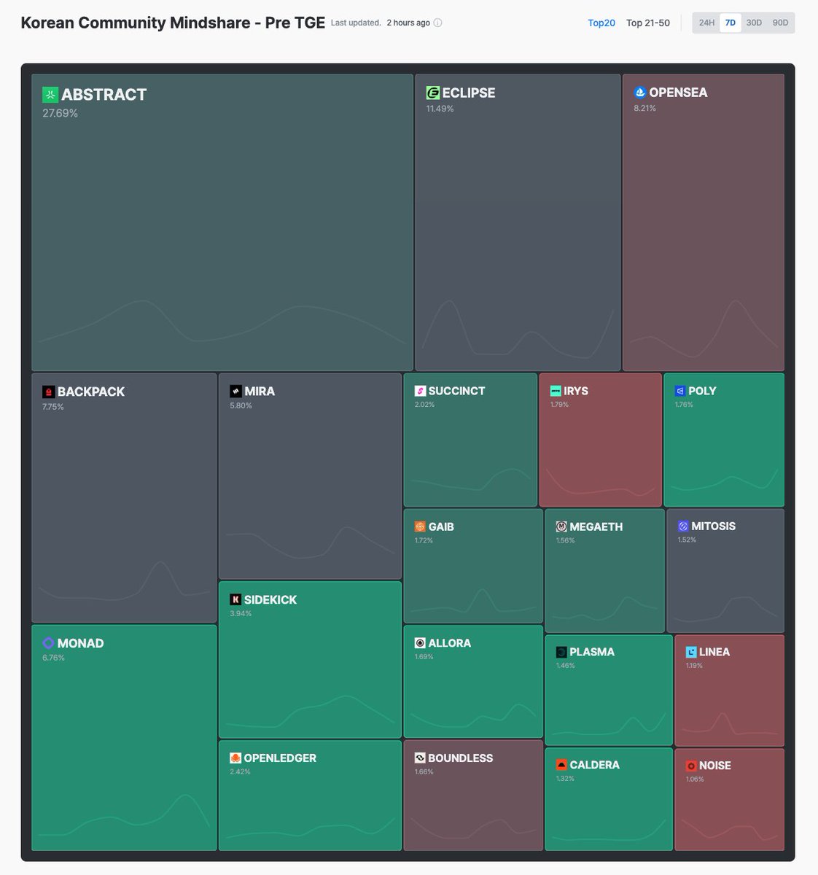Image resolution: width=818 pixels, height=875 pixels.
Task: Select the 24H time range
Action: tap(706, 23)
